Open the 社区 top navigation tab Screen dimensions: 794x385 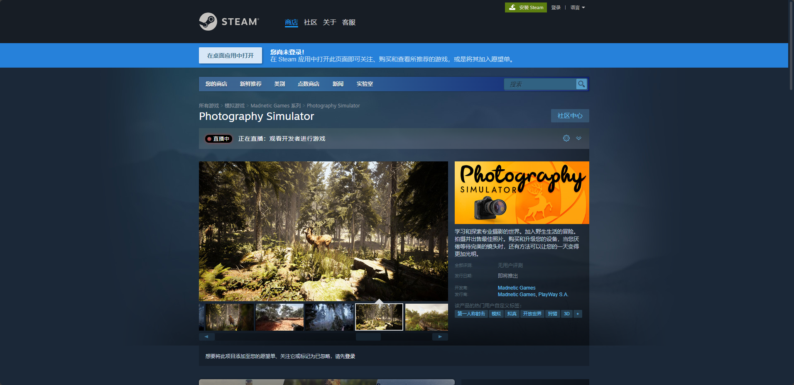pos(311,22)
